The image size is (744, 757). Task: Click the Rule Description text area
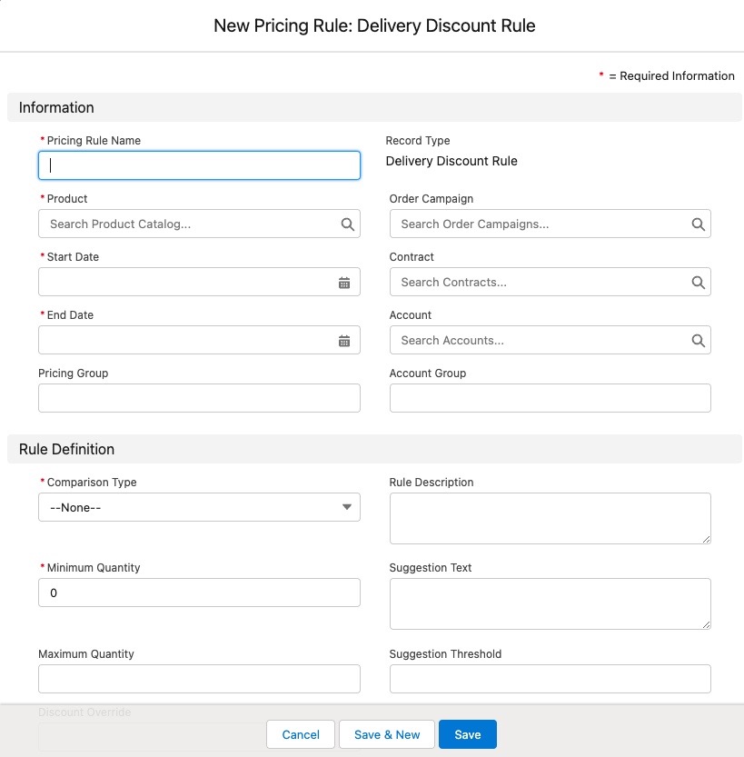pos(550,518)
